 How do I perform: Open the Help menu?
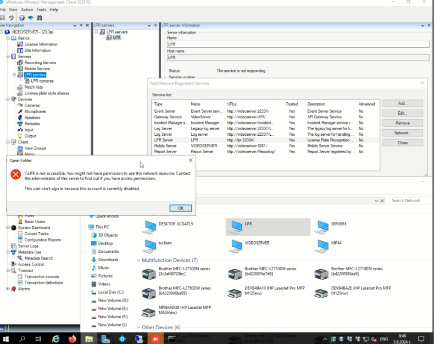[54, 10]
